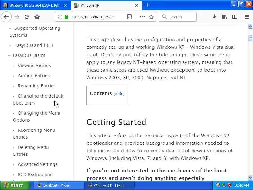Show site information icon in address bar

[60, 17]
